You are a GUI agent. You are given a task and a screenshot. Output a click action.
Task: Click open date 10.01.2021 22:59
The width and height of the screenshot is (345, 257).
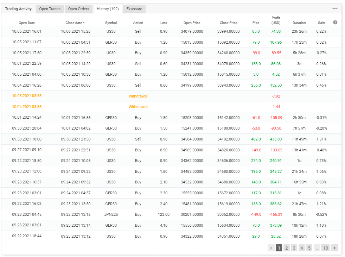27,63
